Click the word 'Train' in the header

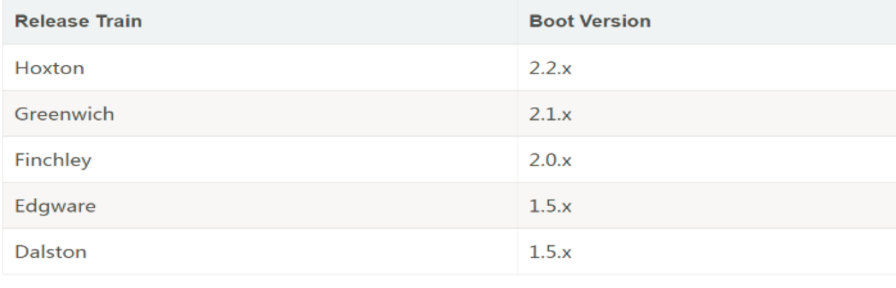119,22
